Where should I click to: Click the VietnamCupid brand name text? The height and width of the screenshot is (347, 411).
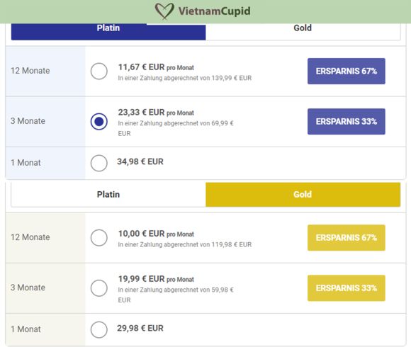tap(215, 11)
